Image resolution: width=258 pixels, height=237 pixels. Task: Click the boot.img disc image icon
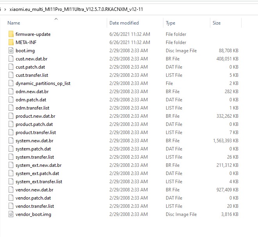click(x=11, y=51)
